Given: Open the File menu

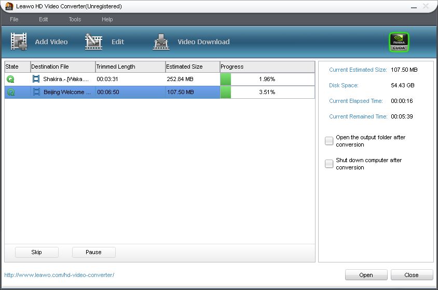Looking at the screenshot, I should pos(14,19).
